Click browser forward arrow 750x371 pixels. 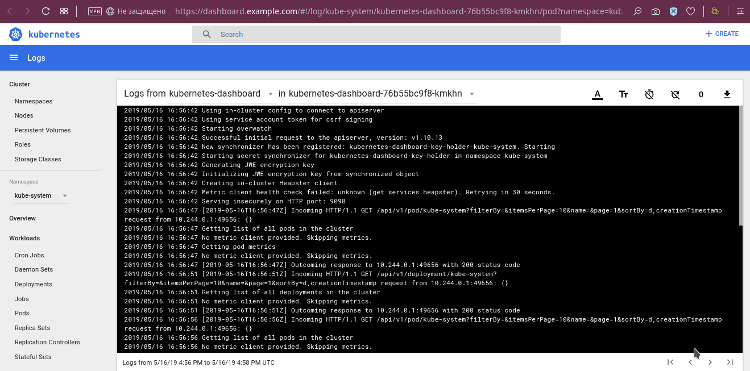click(x=28, y=11)
